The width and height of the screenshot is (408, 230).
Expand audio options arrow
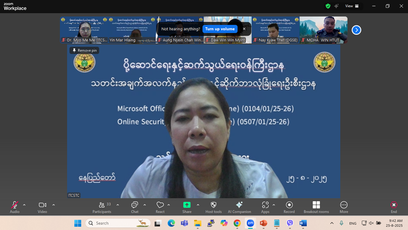(24, 205)
